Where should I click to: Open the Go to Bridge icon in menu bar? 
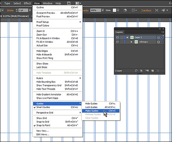[69, 3]
